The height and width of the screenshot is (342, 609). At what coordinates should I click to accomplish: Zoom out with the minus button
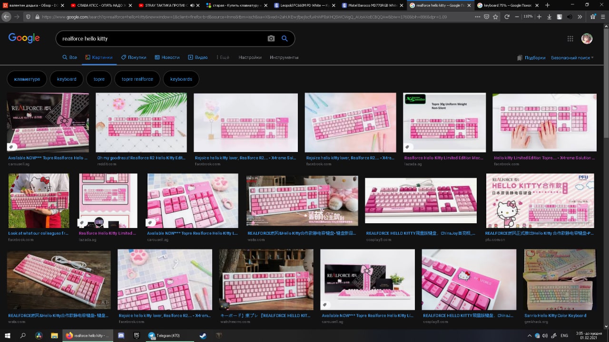pyautogui.click(x=518, y=17)
